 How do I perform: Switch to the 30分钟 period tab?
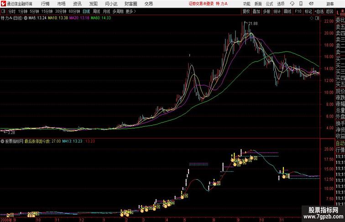[x=61, y=11]
